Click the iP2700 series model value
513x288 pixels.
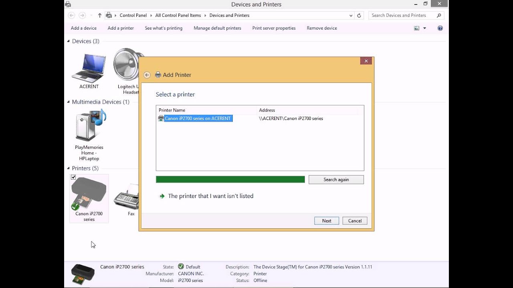pos(190,280)
